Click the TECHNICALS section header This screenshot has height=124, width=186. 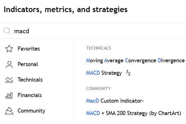point(99,48)
